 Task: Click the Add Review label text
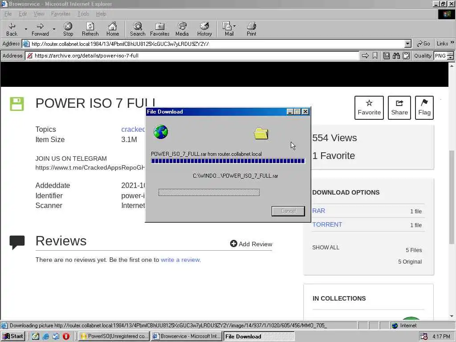click(255, 244)
